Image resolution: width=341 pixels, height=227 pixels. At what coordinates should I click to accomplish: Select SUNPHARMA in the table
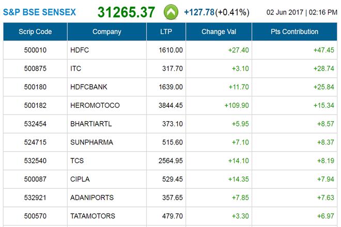[x=91, y=142]
